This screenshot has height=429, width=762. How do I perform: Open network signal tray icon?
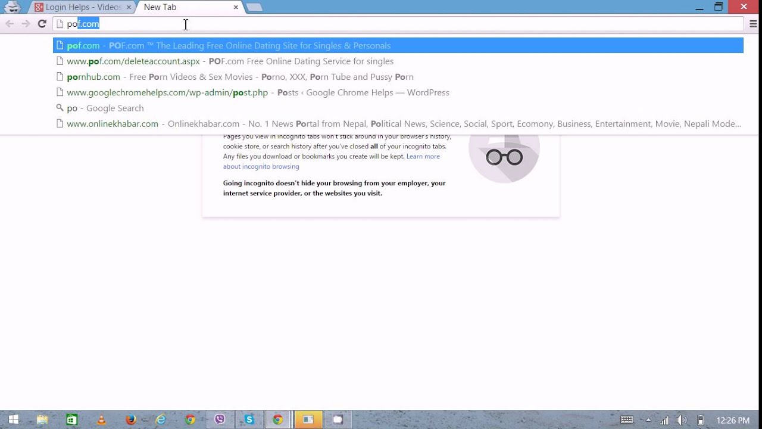pyautogui.click(x=664, y=420)
